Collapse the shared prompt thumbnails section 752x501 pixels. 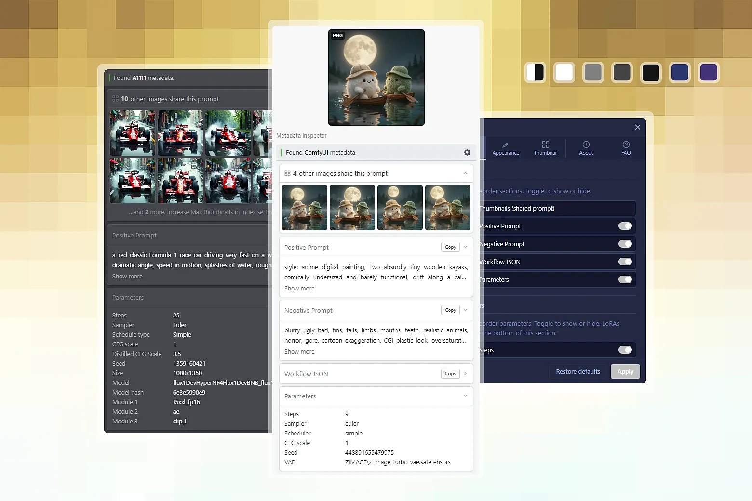[x=465, y=173]
